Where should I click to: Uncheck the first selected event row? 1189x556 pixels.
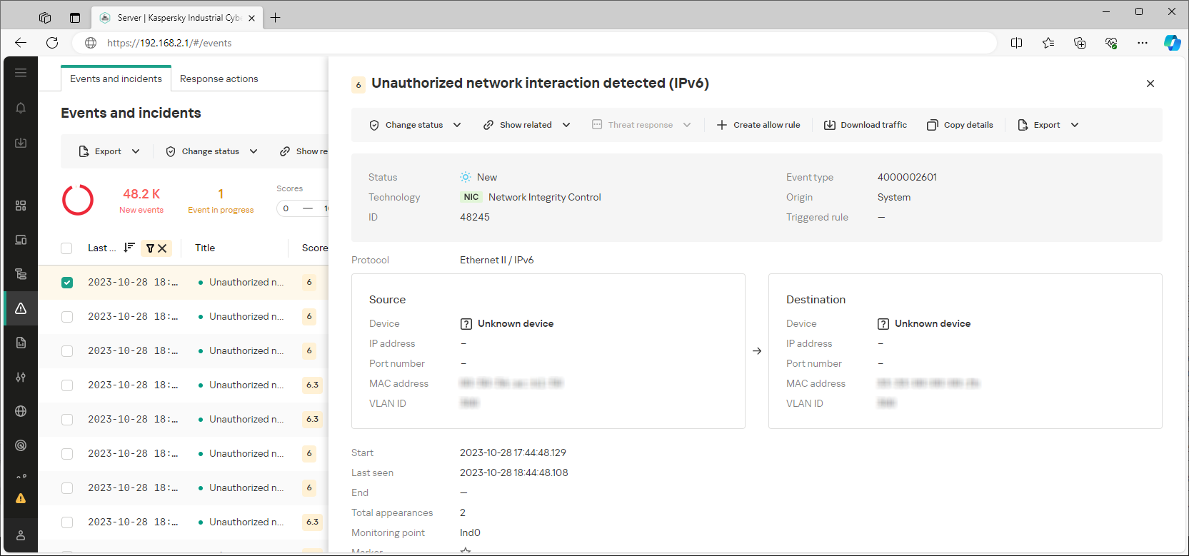[x=67, y=283]
